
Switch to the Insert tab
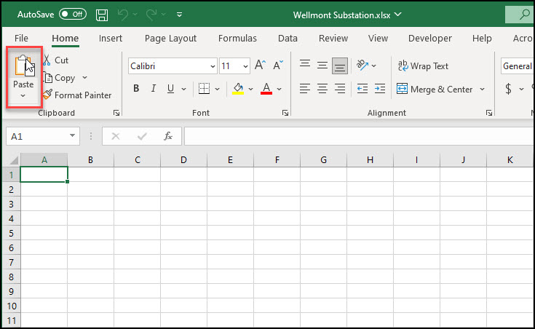[x=110, y=39]
